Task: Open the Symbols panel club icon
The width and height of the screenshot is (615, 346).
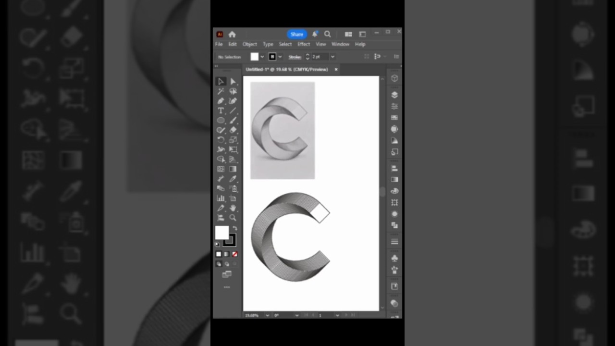Action: (x=394, y=259)
